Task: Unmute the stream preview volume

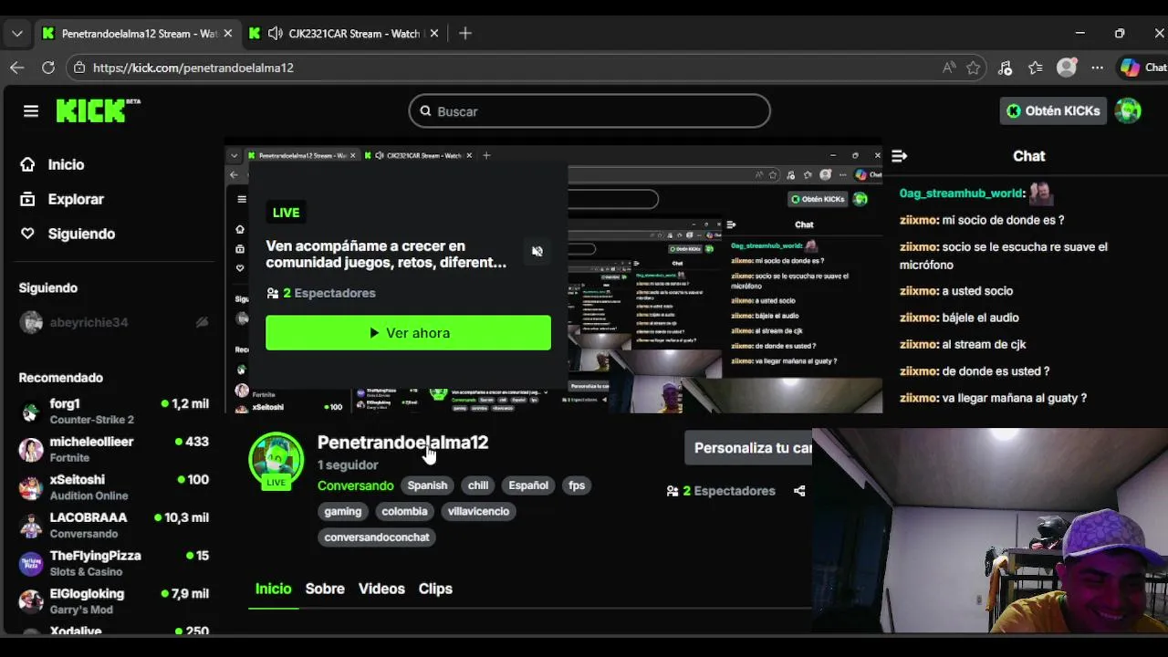Action: [x=537, y=252]
